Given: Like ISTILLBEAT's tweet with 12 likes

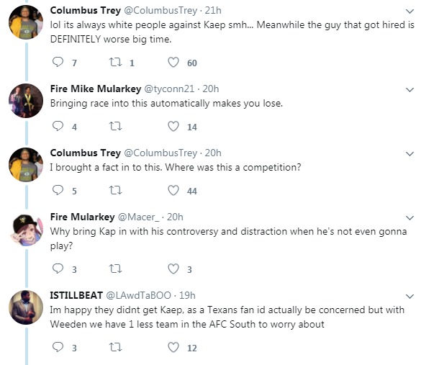Looking at the screenshot, I should coord(173,348).
